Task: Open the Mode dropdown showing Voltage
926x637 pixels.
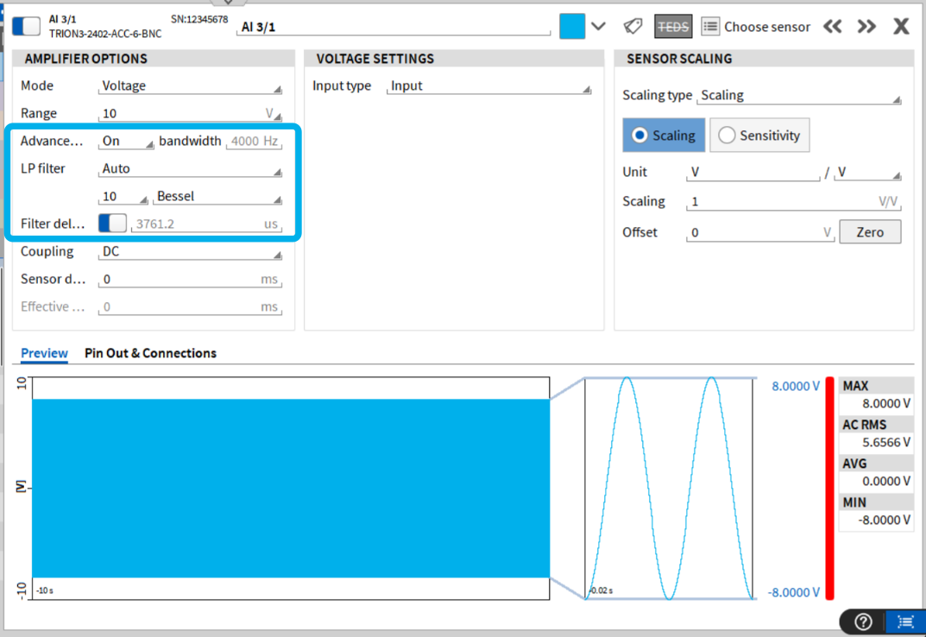Action: point(190,86)
